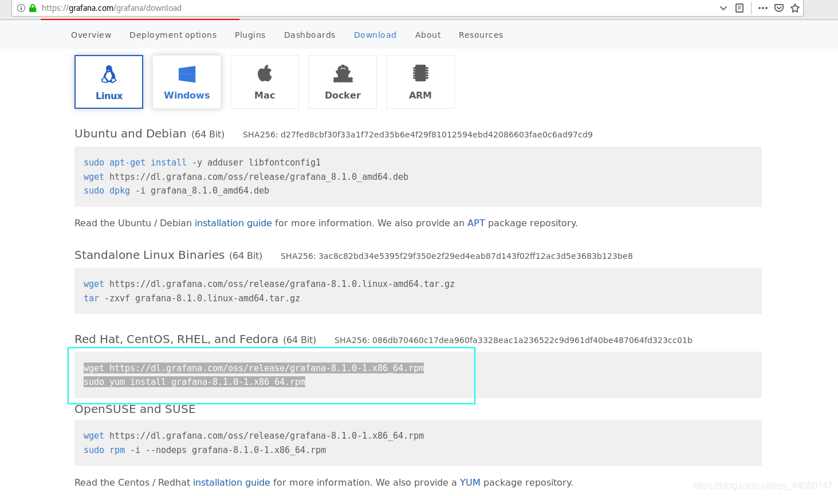The image size is (838, 496).
Task: Open the page actions three-dots menu
Action: [763, 8]
